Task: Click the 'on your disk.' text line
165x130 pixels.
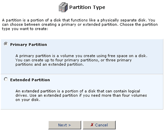Action: pos(28,100)
